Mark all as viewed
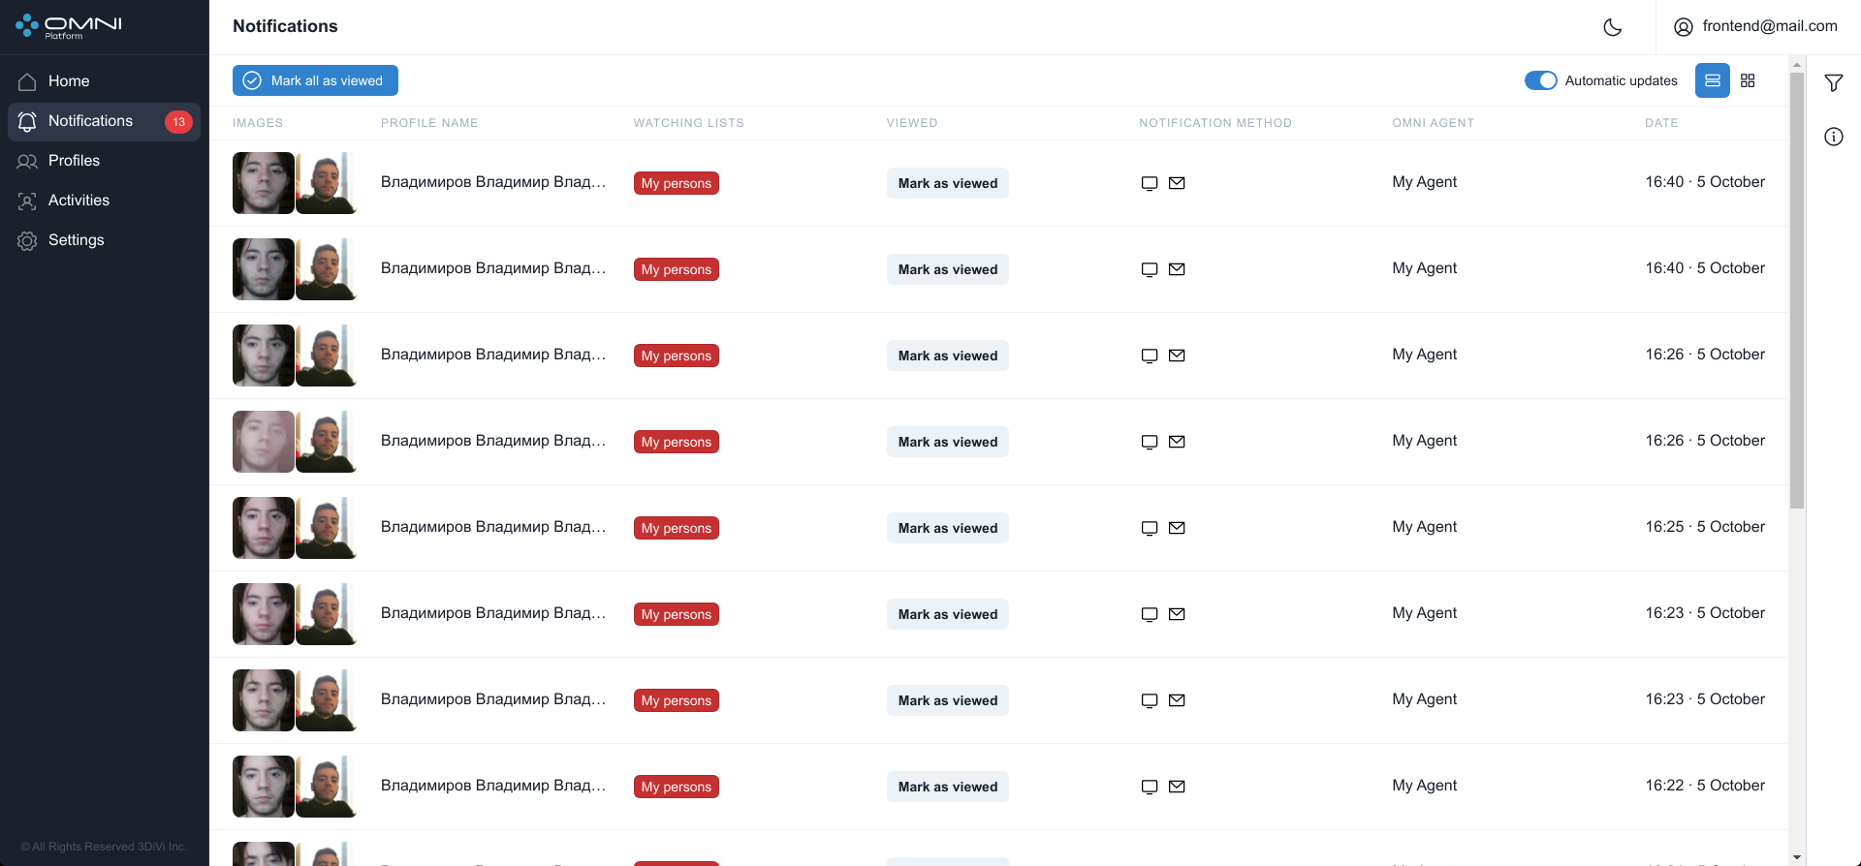 pos(315,80)
